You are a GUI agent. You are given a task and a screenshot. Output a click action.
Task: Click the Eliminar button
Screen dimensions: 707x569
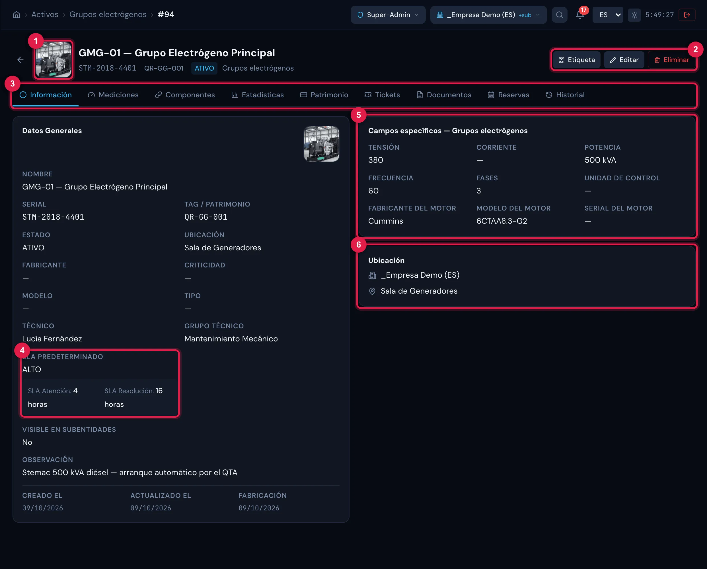point(672,60)
